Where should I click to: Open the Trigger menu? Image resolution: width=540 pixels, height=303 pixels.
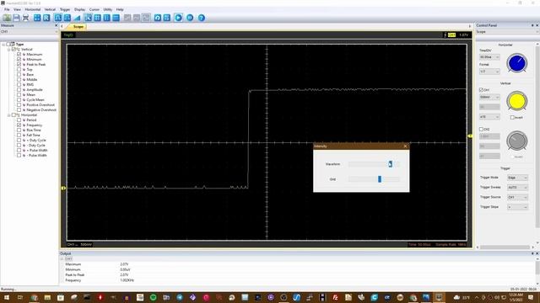pos(65,9)
